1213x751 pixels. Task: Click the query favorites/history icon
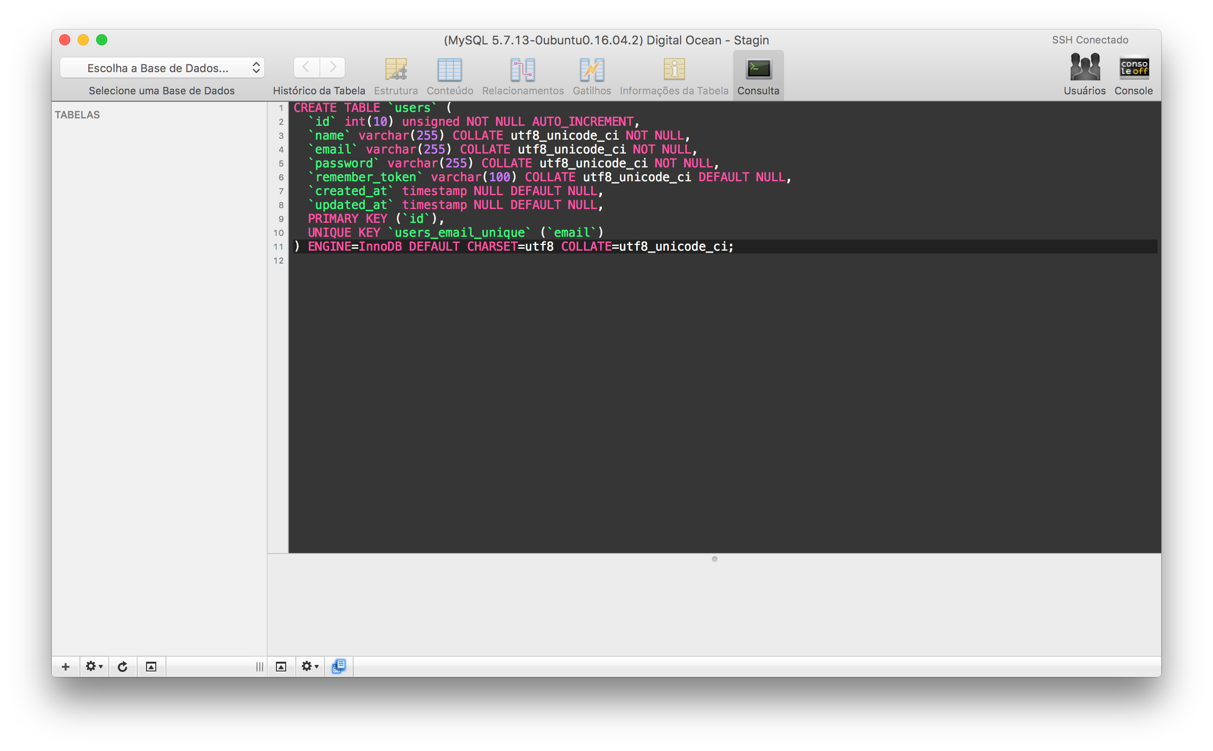coord(339,666)
